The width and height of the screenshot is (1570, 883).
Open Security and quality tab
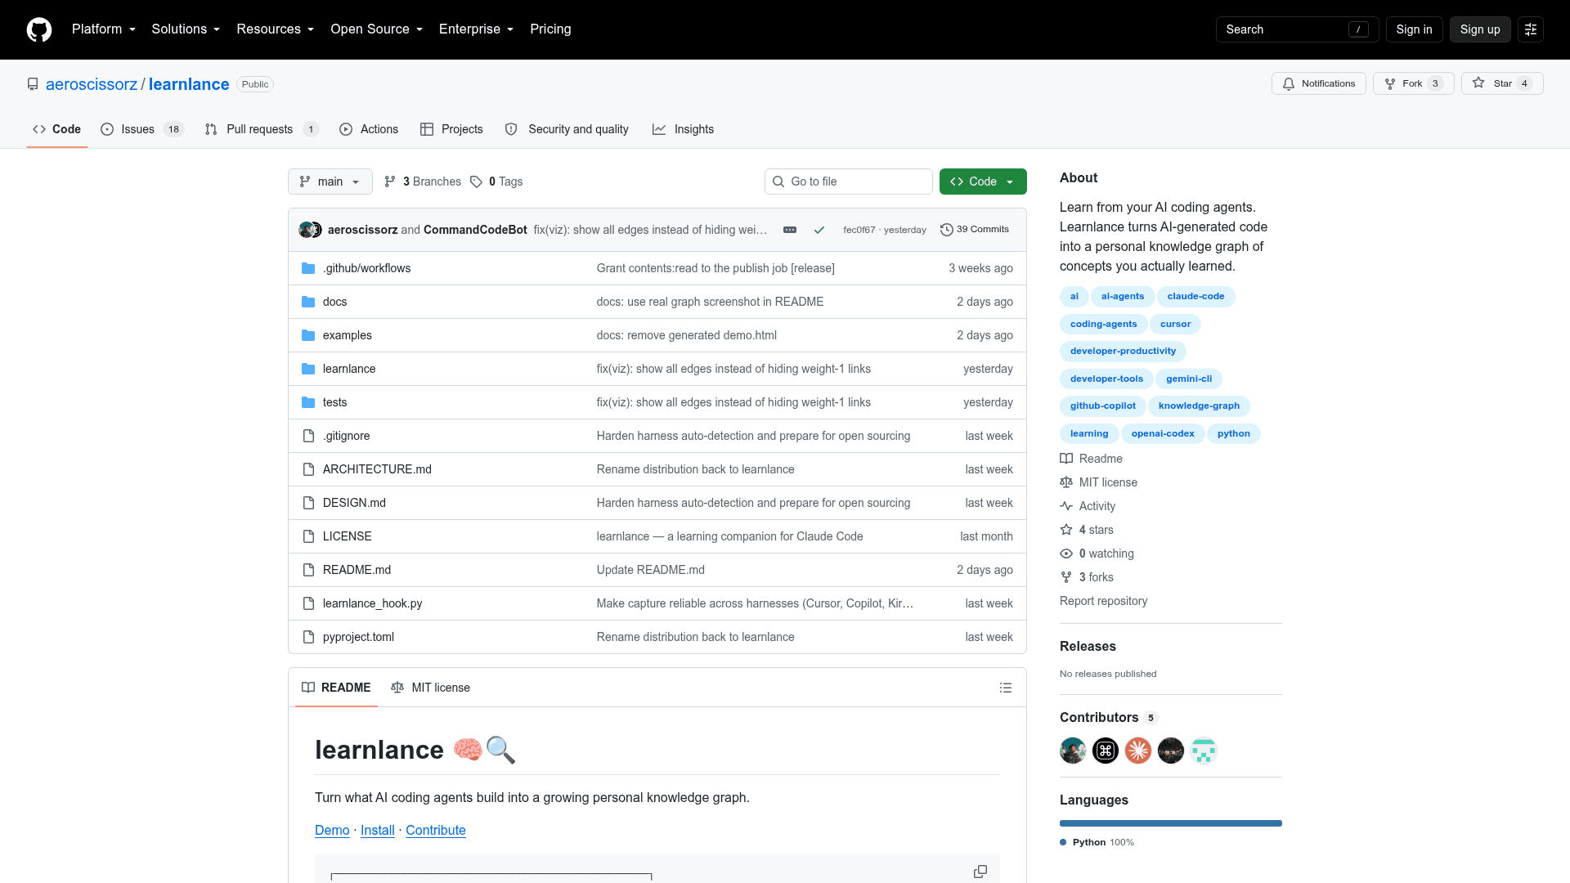567,129
